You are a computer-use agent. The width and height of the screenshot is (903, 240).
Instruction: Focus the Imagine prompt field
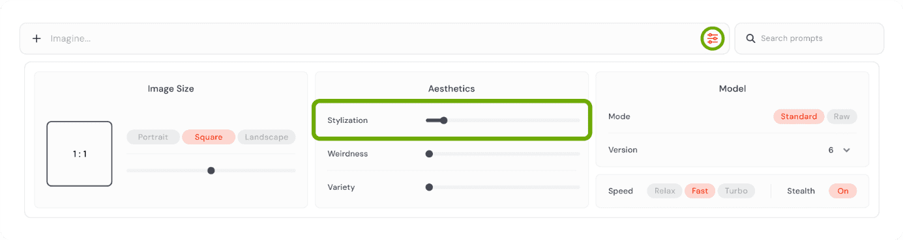coord(372,38)
